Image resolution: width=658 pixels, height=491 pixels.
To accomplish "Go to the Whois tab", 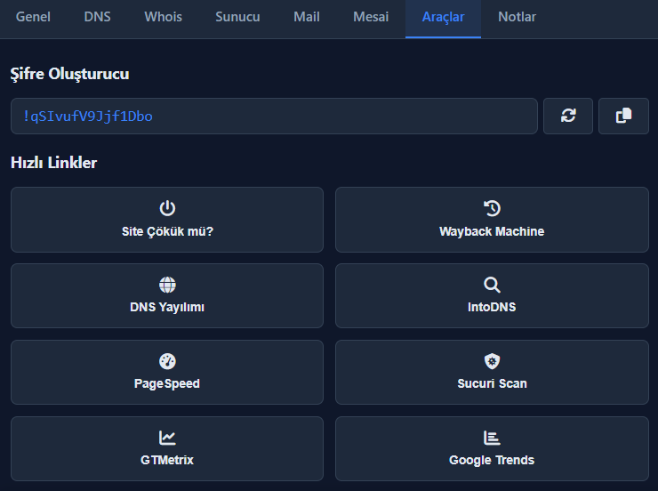I will click(163, 17).
